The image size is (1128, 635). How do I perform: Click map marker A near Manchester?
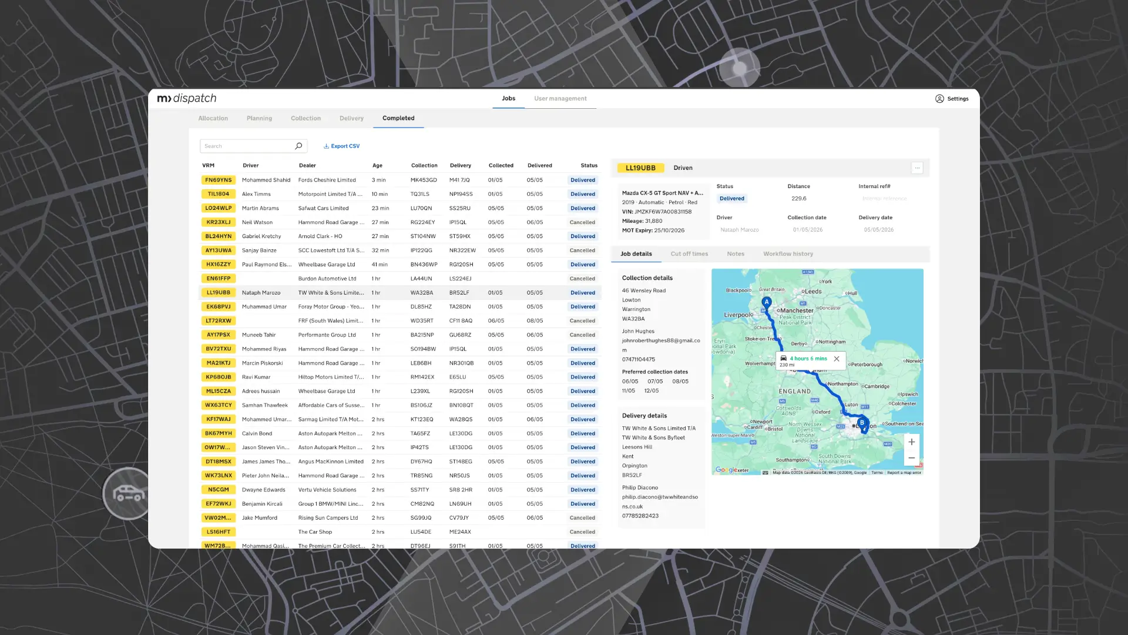766,302
